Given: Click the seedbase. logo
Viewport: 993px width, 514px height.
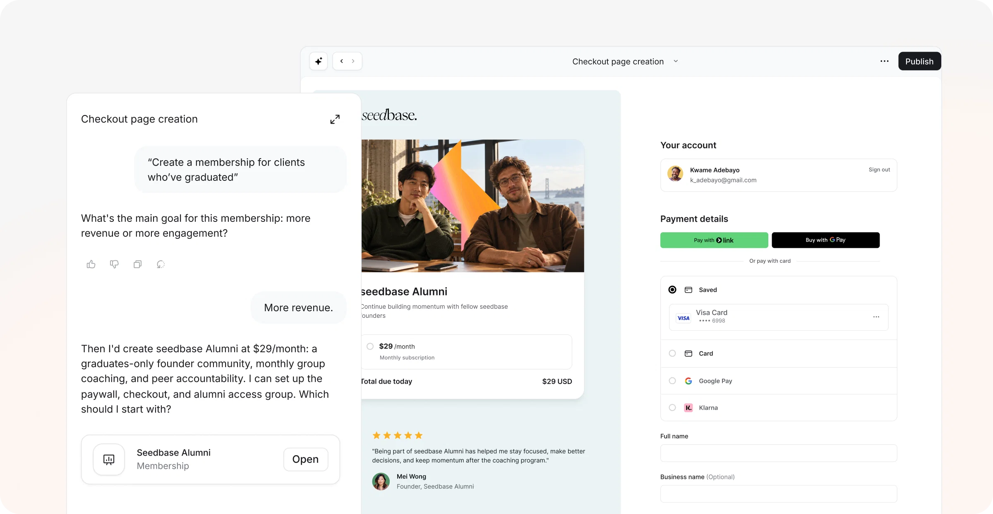Looking at the screenshot, I should pos(389,115).
